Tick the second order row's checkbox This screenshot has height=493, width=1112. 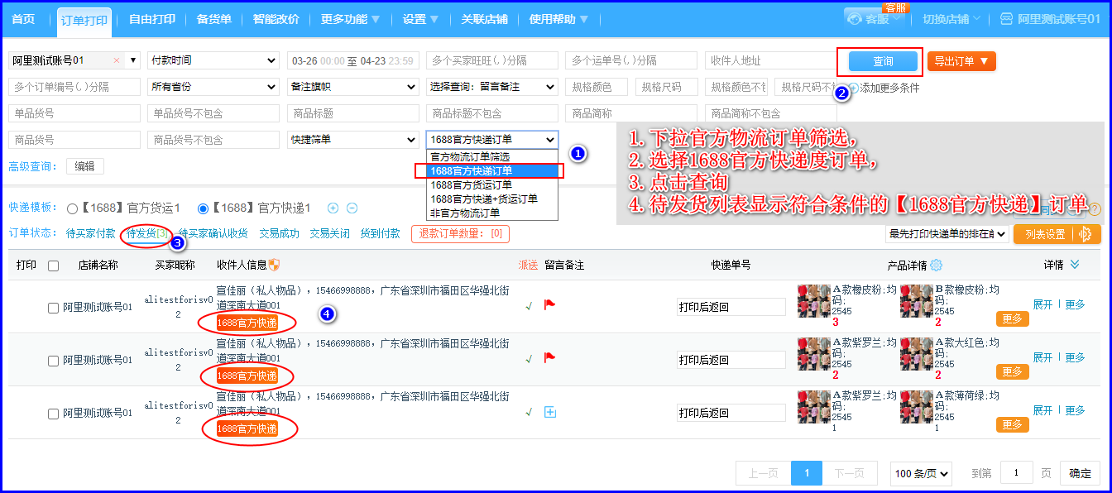coord(54,361)
